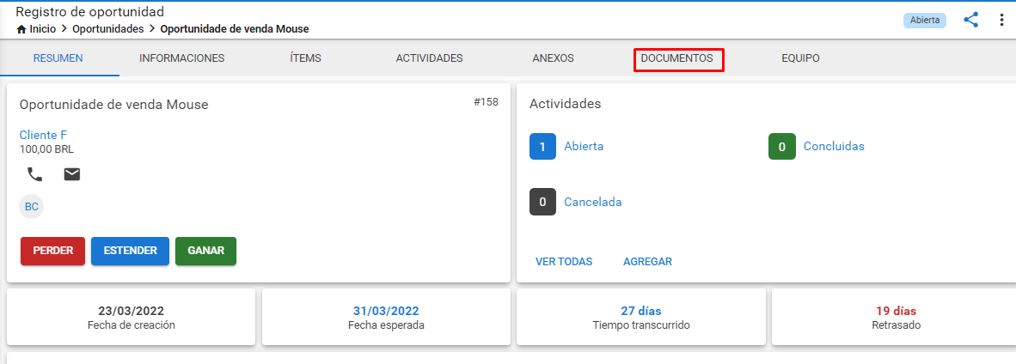Screen dimensions: 1016x364
Task: Click Oportunidade de venda Mouse in breadcrumb
Action: click(235, 29)
